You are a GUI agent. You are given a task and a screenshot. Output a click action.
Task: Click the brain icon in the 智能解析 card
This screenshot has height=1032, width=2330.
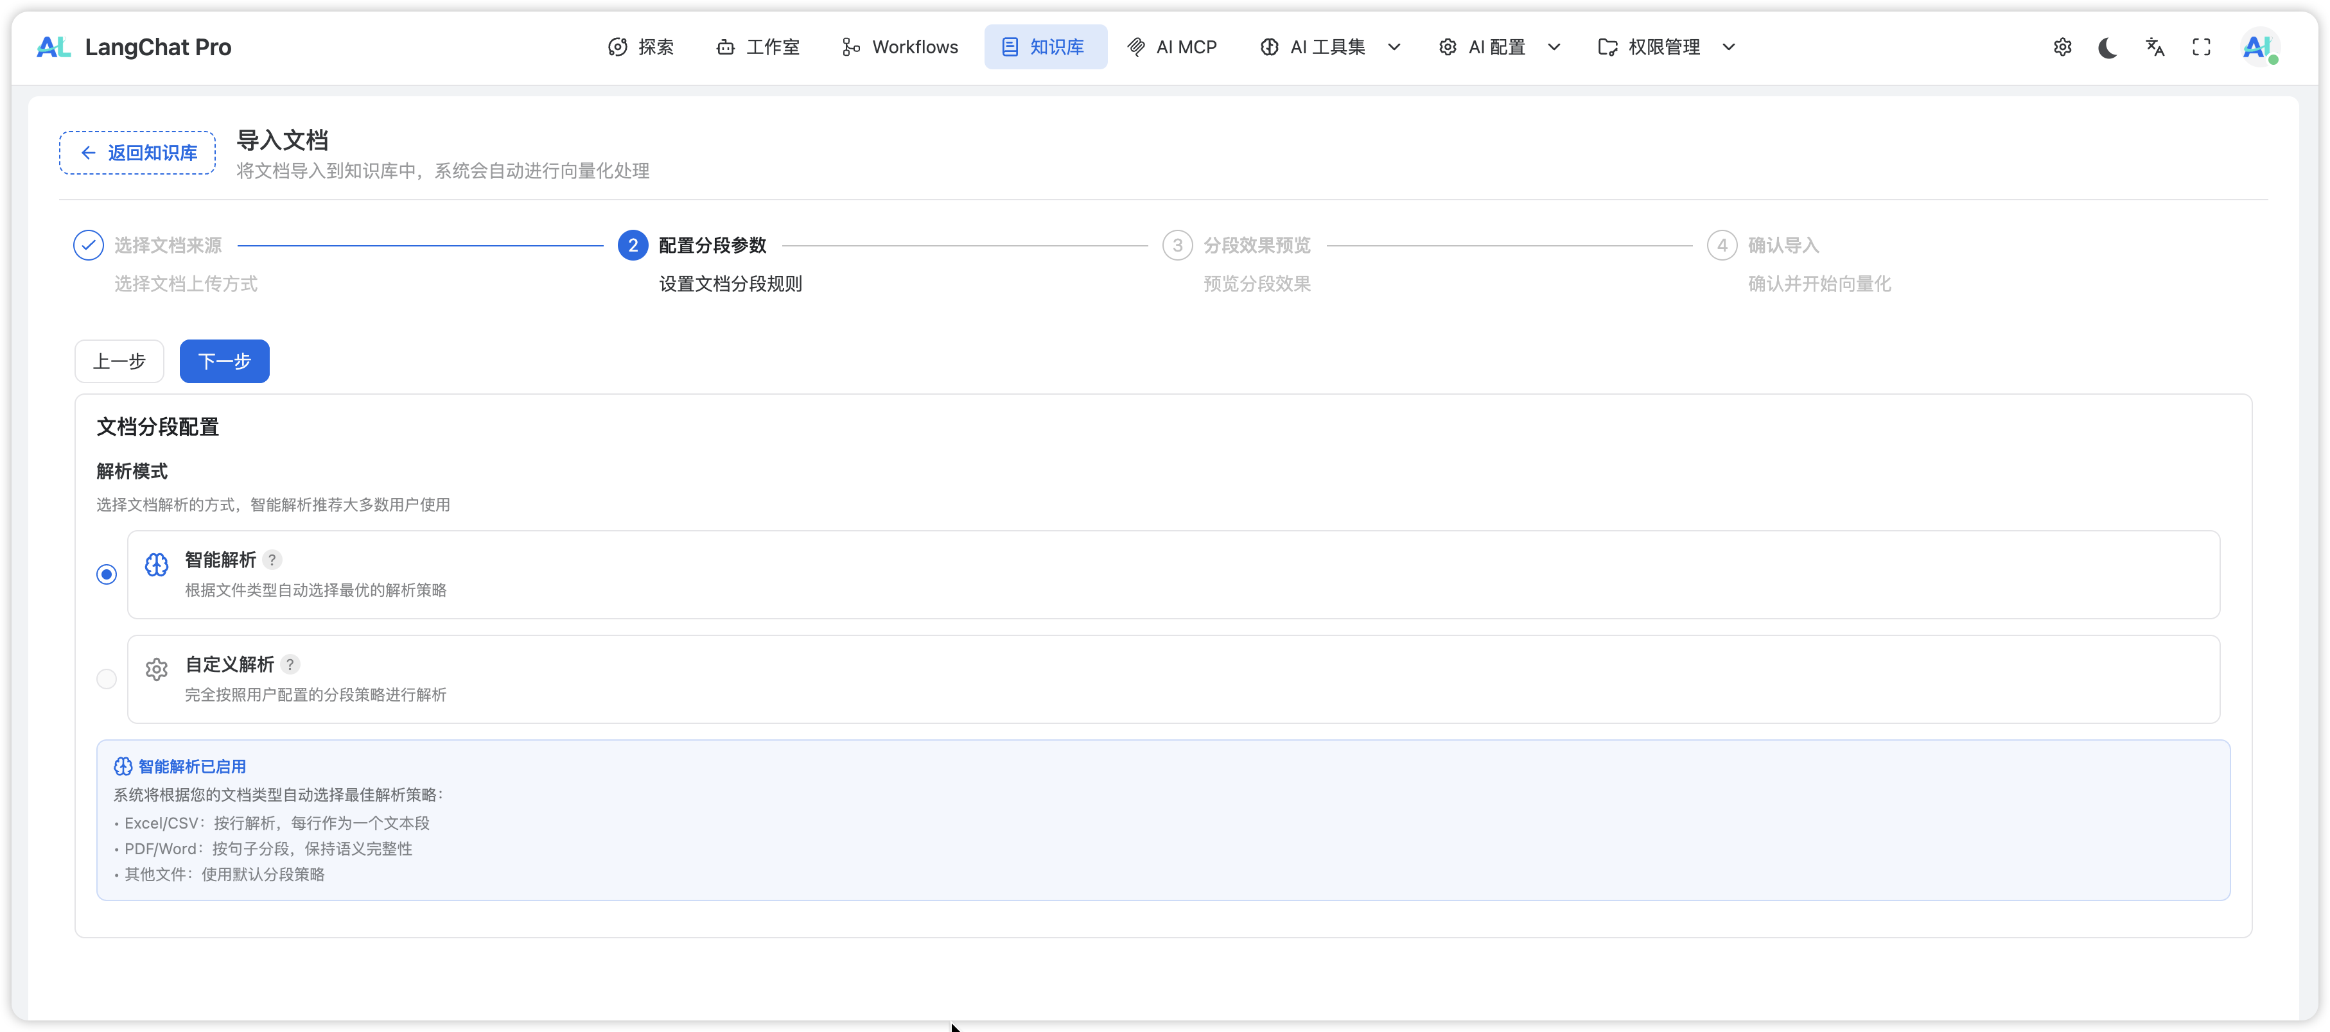pyautogui.click(x=157, y=565)
